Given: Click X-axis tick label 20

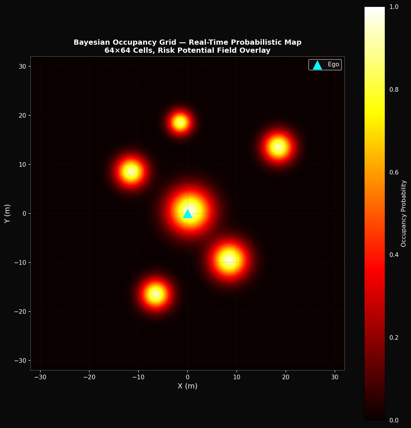Looking at the screenshot, I should pos(286,377).
